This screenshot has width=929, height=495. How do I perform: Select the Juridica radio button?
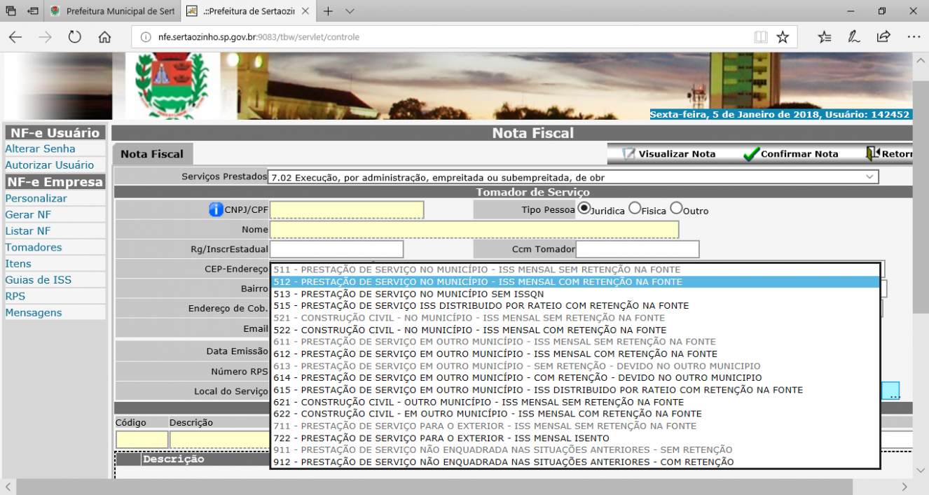pos(584,209)
